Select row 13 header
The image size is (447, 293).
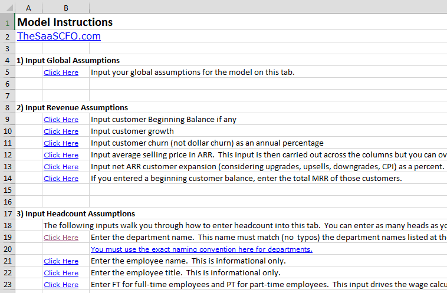8,167
